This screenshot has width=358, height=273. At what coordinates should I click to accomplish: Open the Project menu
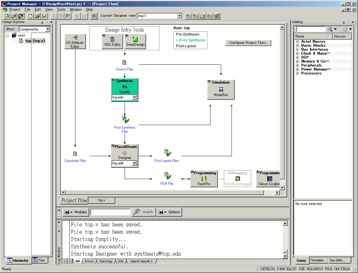pyautogui.click(x=15, y=9)
